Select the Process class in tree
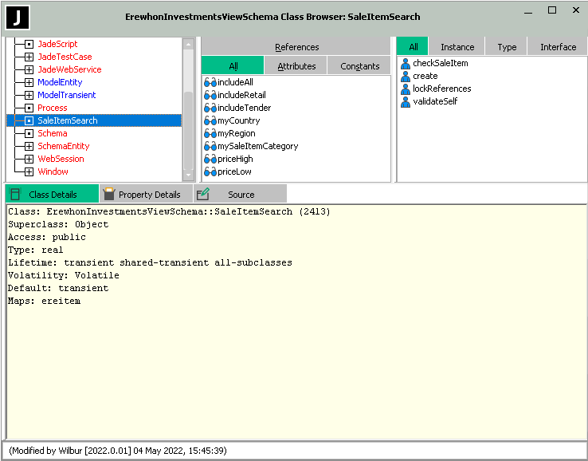This screenshot has width=588, height=461. coord(52,108)
